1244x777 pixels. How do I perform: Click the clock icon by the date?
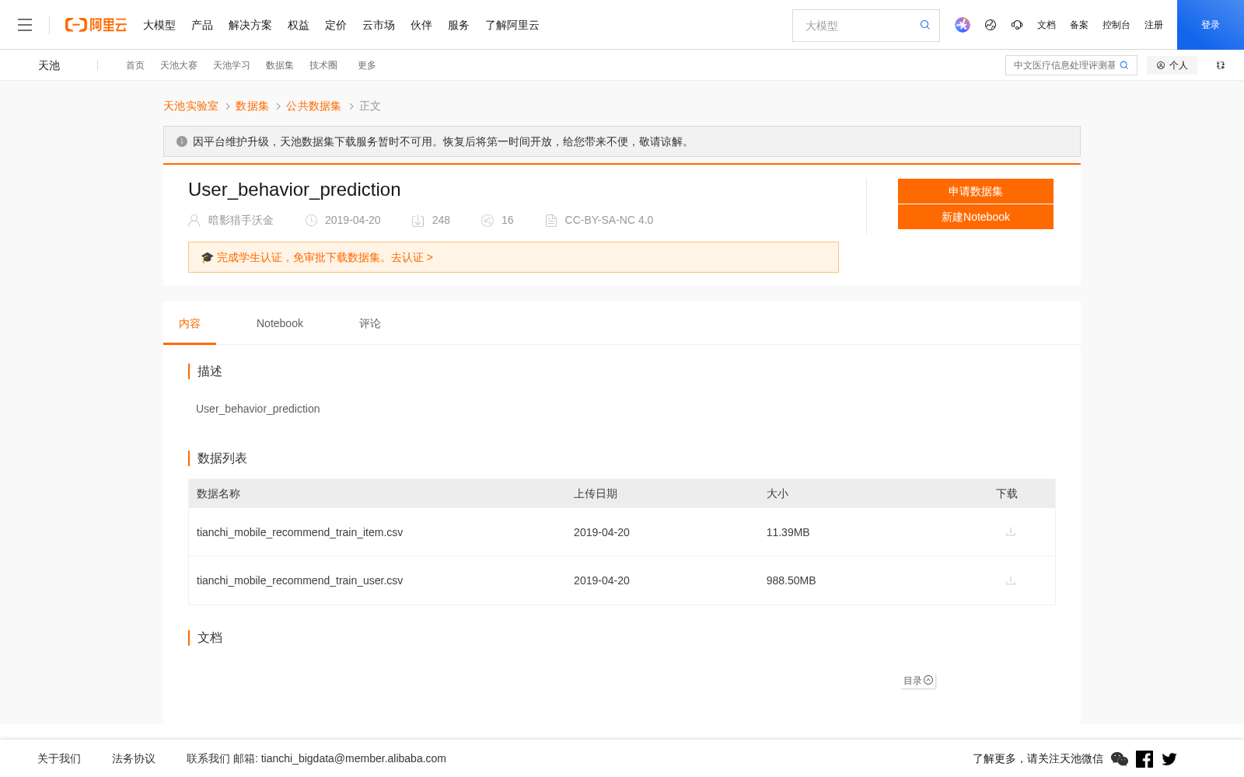point(311,221)
